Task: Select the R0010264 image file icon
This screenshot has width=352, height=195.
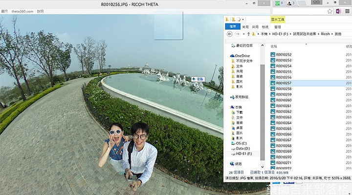Action: [273, 123]
